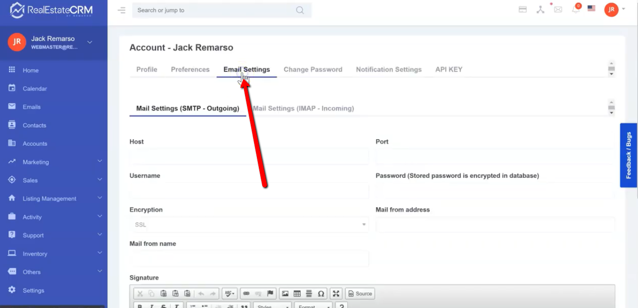Maximize the signature editor
The width and height of the screenshot is (638, 308).
point(336,294)
